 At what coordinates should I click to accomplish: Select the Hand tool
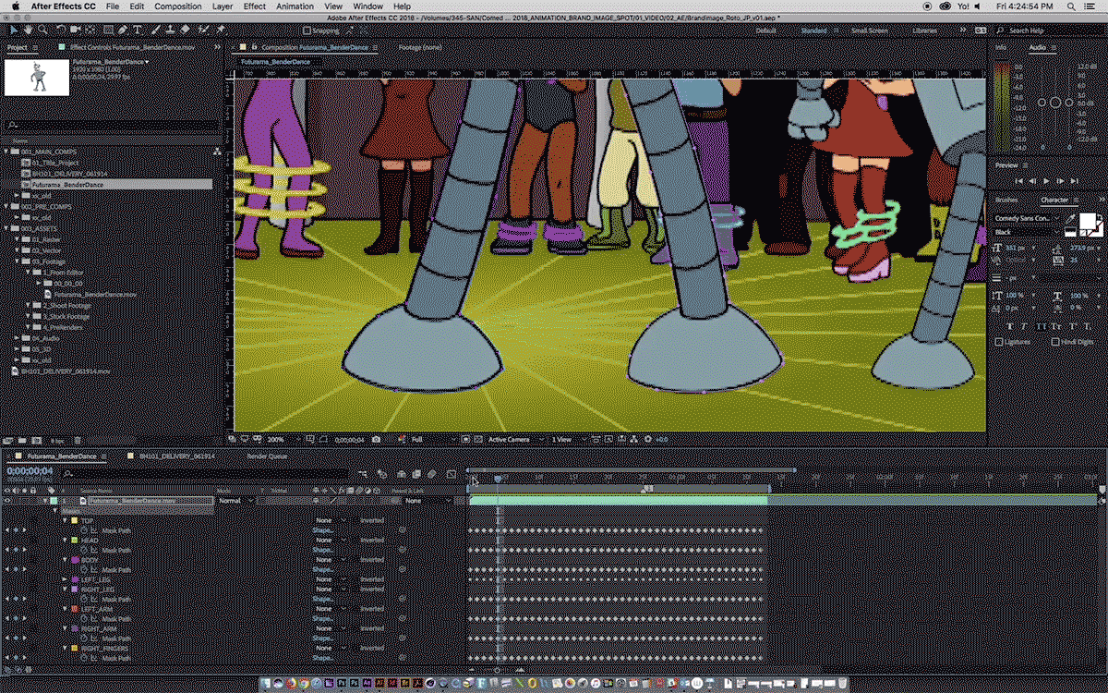[x=28, y=30]
